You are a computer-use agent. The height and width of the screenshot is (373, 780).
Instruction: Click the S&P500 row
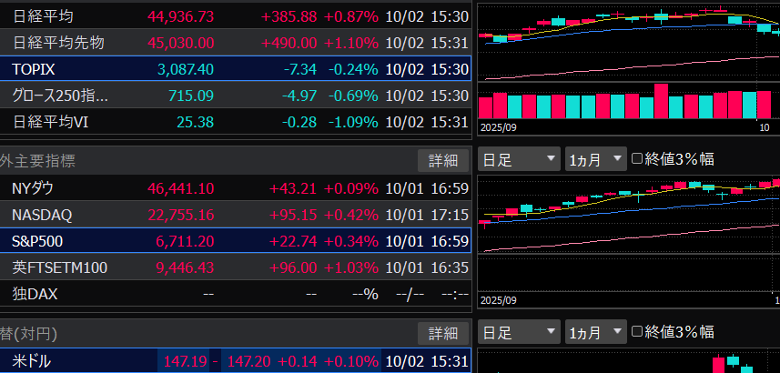pos(235,241)
